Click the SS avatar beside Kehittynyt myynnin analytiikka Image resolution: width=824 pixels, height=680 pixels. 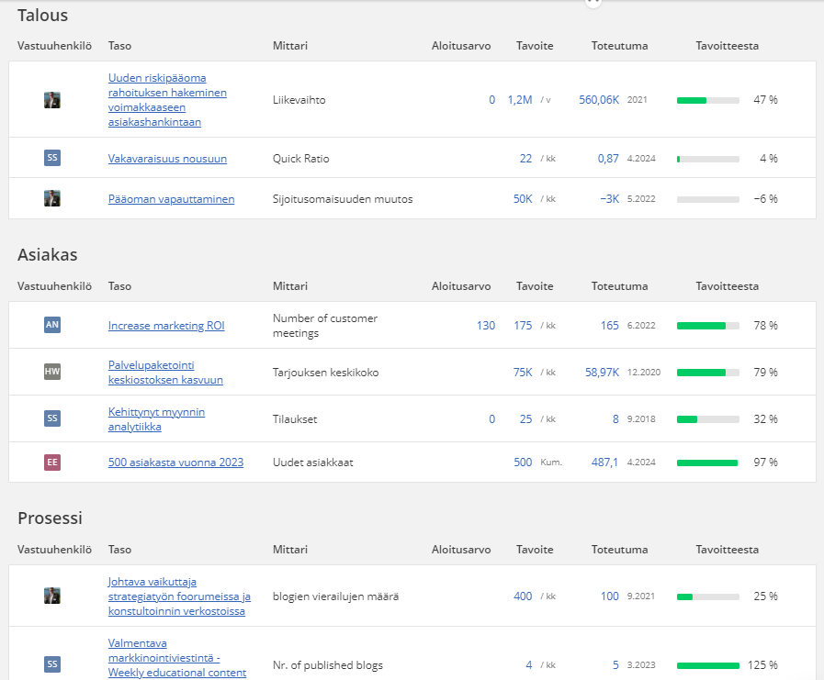pyautogui.click(x=52, y=418)
